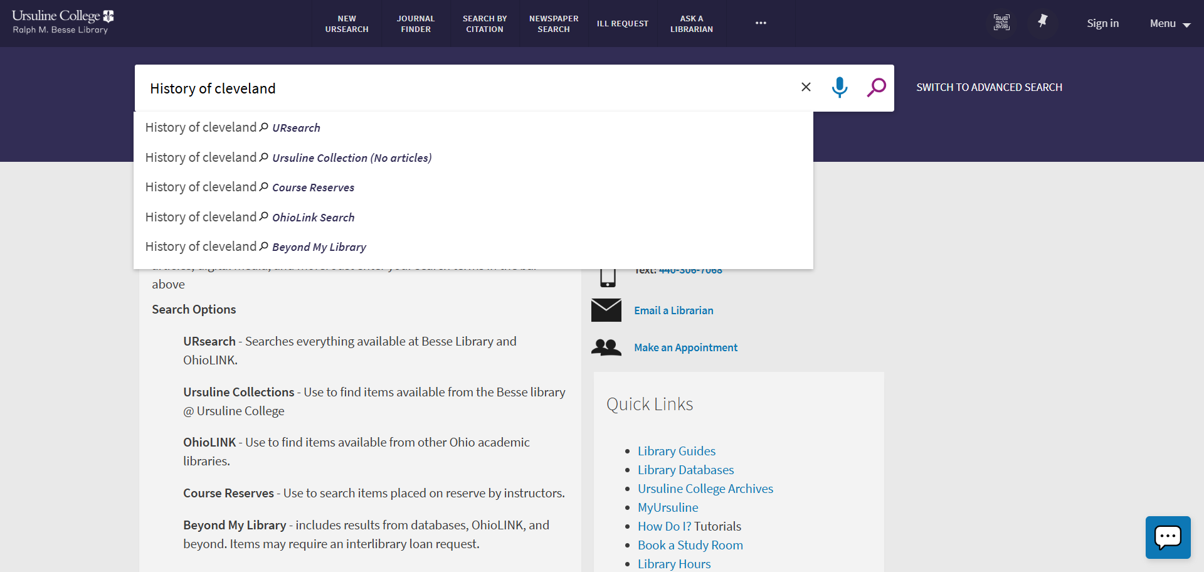This screenshot has height=572, width=1204.
Task: Show more navigation links via ellipsis
Action: tap(761, 23)
